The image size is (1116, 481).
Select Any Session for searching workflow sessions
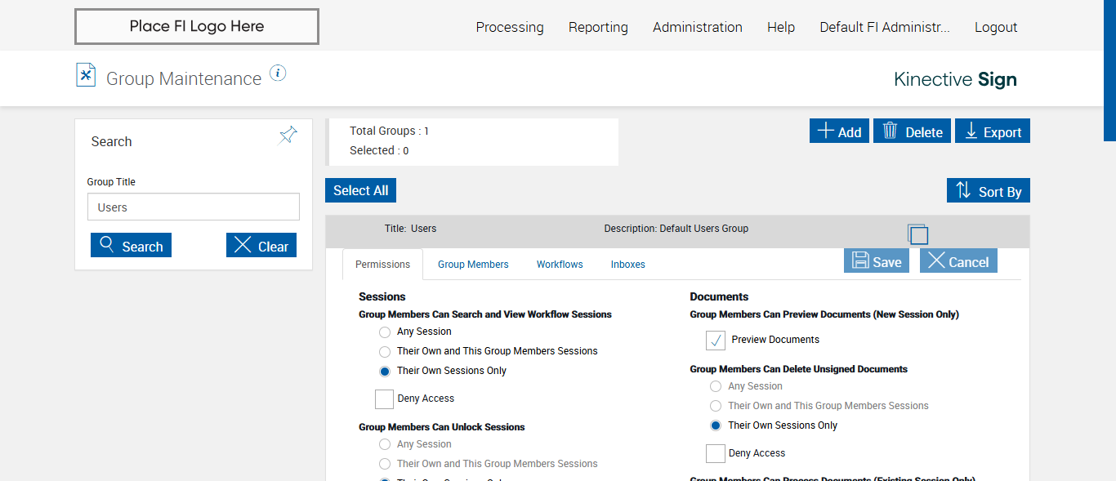point(385,332)
